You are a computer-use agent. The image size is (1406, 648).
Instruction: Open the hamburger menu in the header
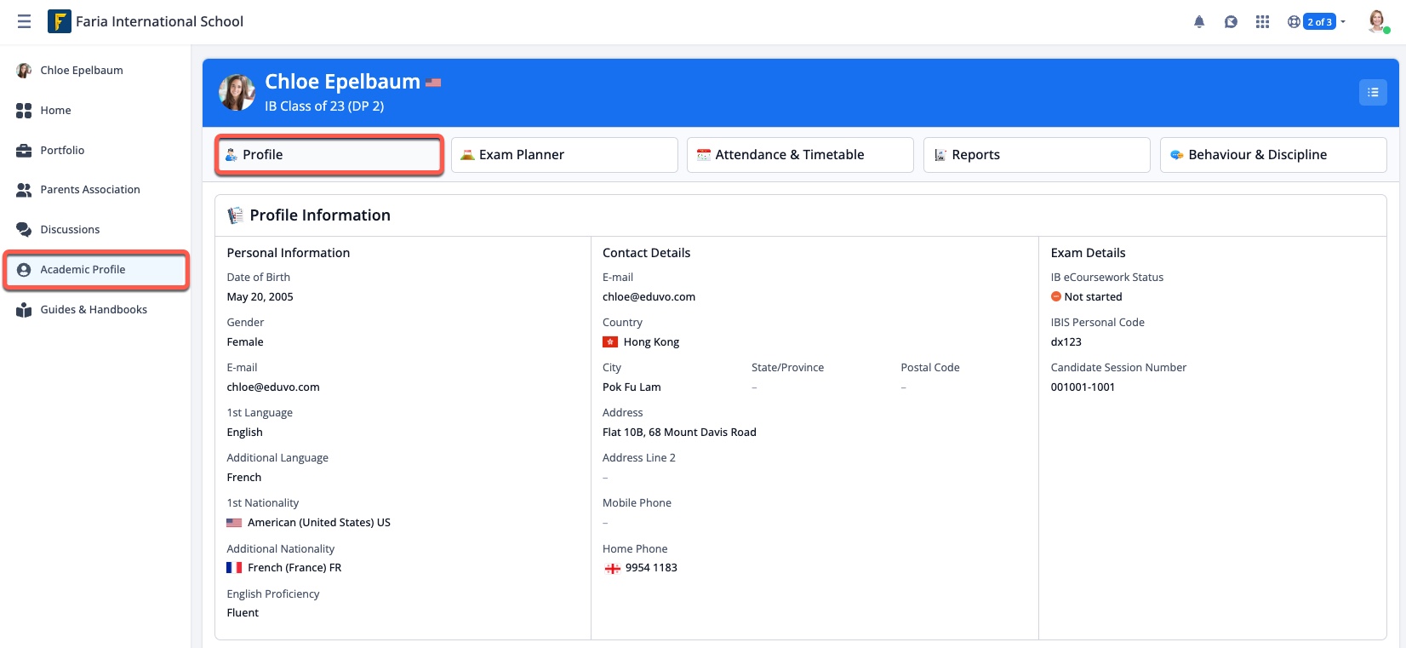tap(24, 21)
